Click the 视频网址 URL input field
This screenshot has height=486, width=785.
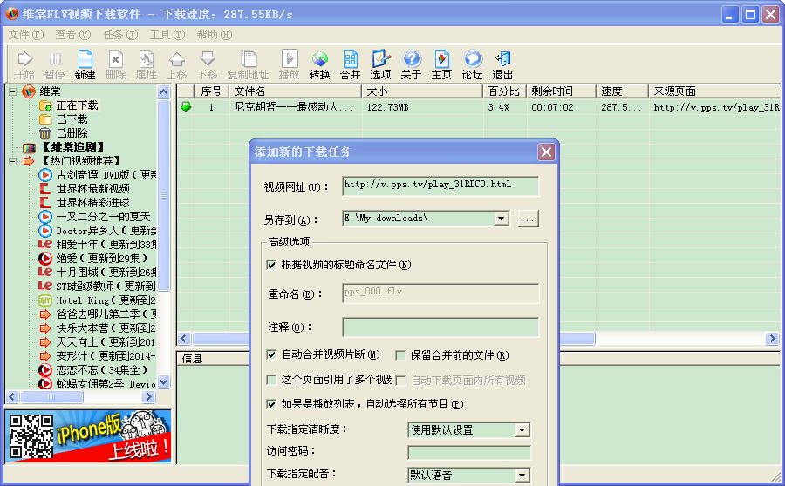(x=440, y=186)
